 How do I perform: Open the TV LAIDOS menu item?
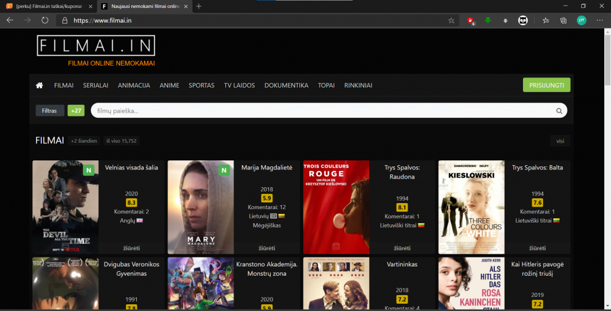(240, 85)
